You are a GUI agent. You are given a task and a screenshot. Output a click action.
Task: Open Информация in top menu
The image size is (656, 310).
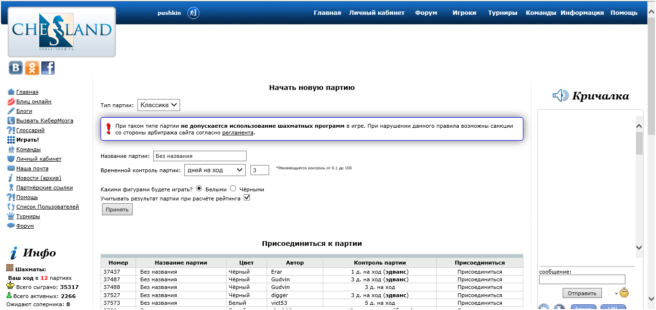(x=582, y=13)
